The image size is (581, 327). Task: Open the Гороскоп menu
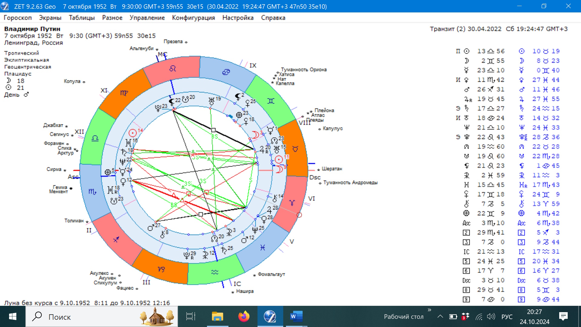coord(18,18)
